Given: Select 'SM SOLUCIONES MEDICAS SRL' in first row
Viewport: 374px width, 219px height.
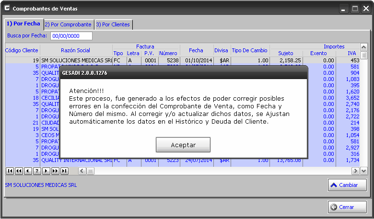Looking at the screenshot, I should (x=76, y=60).
